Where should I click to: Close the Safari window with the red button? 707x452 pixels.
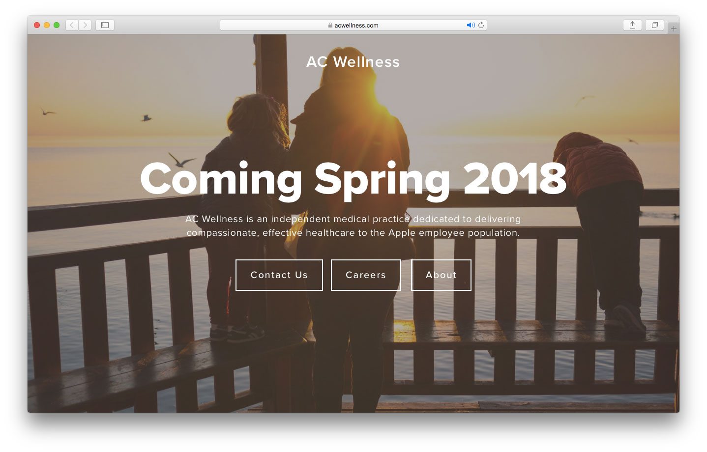[x=37, y=25]
